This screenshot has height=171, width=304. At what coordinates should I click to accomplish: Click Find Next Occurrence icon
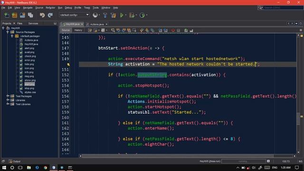point(123,30)
